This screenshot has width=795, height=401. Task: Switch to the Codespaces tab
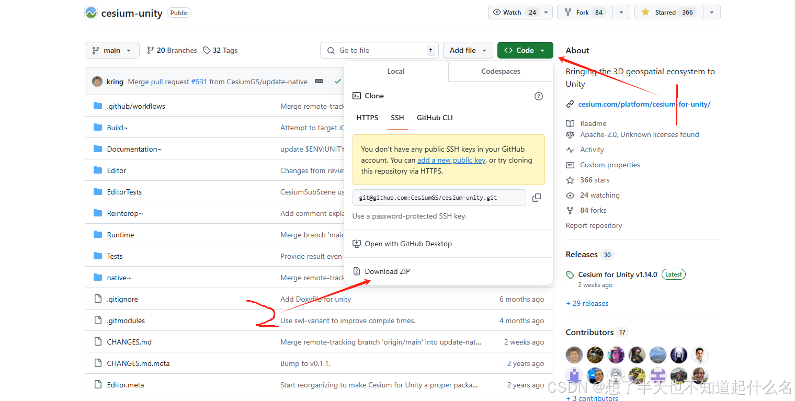point(501,71)
